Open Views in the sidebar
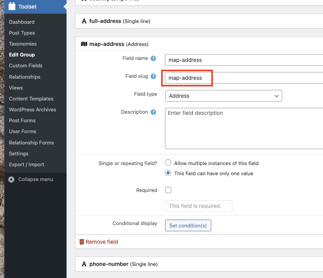The width and height of the screenshot is (323, 278). tap(16, 88)
